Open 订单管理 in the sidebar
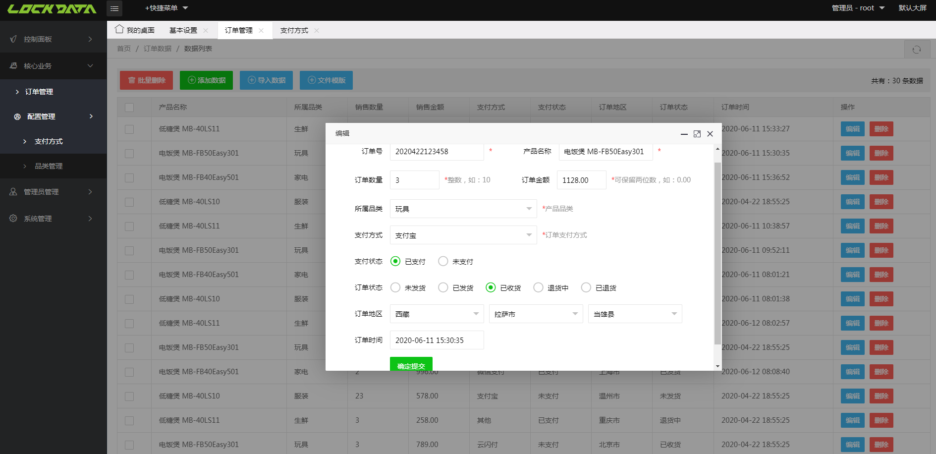Screen dimensions: 936x454 (x=53, y=92)
